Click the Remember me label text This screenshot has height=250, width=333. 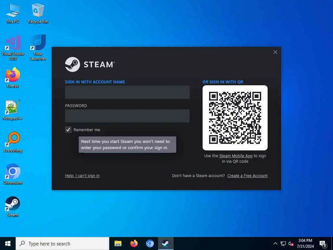pos(87,130)
